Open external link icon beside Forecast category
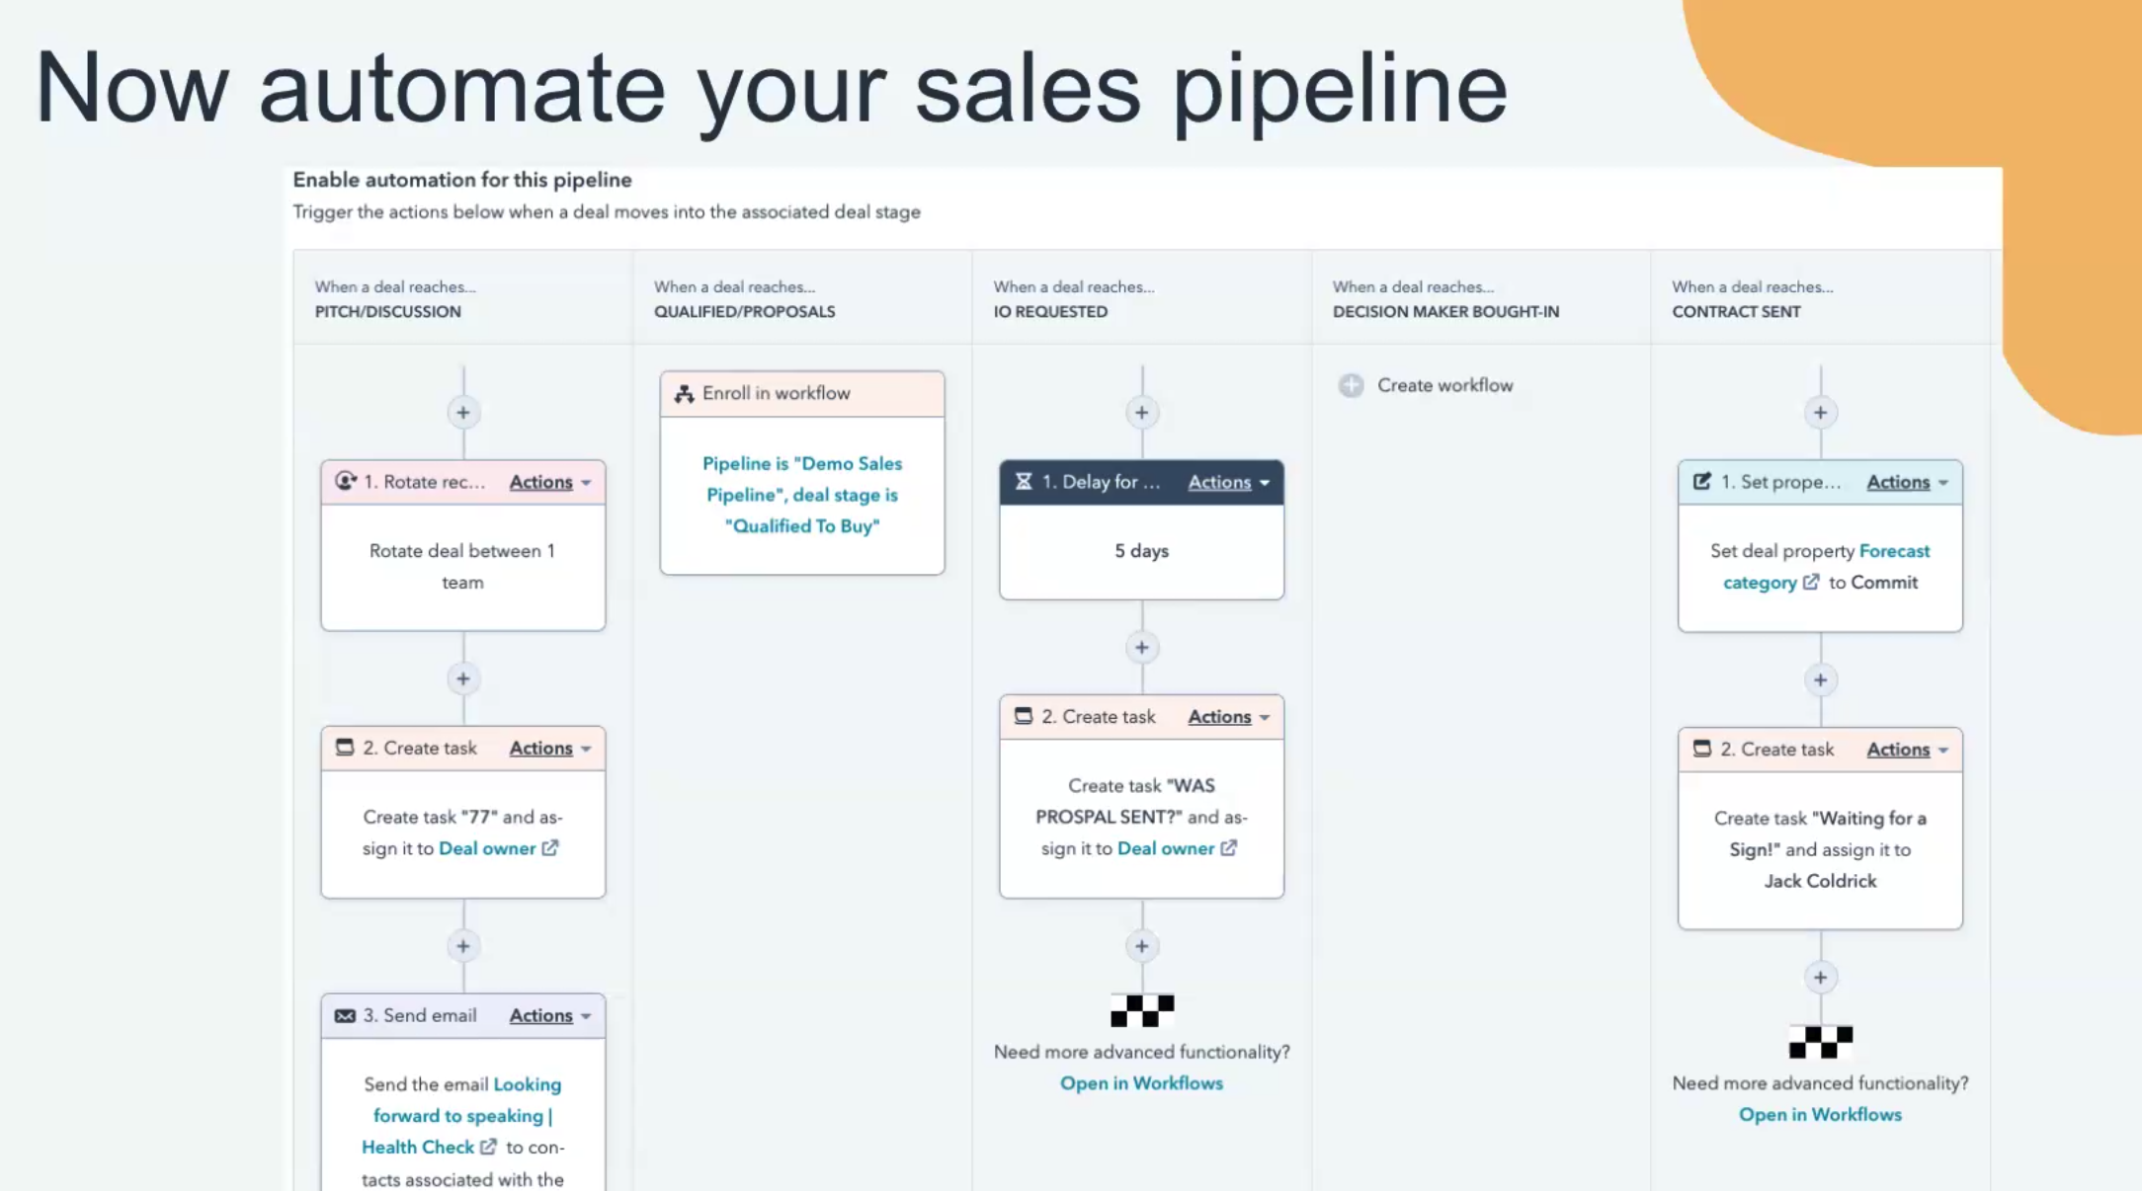 [x=1811, y=582]
